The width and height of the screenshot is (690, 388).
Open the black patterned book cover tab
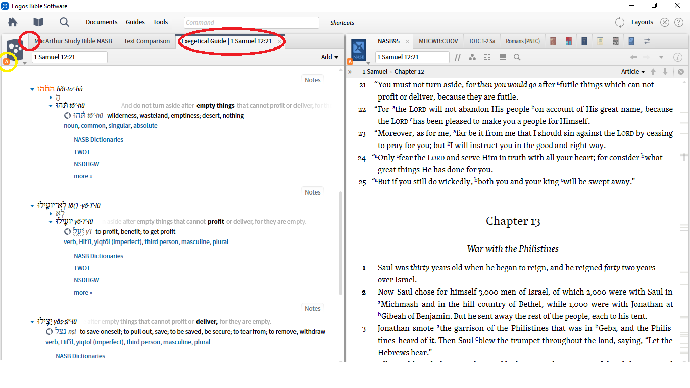tap(616, 41)
